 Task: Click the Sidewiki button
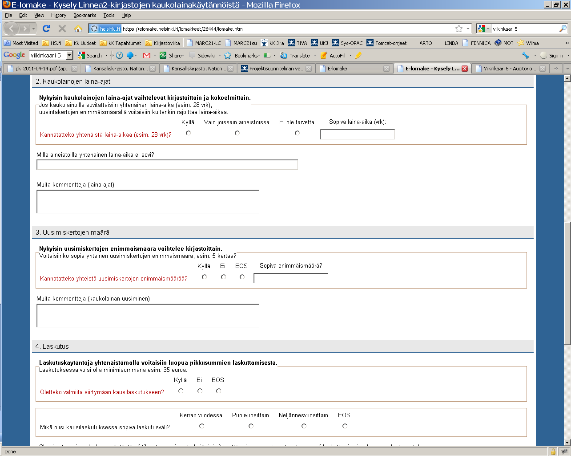point(202,55)
